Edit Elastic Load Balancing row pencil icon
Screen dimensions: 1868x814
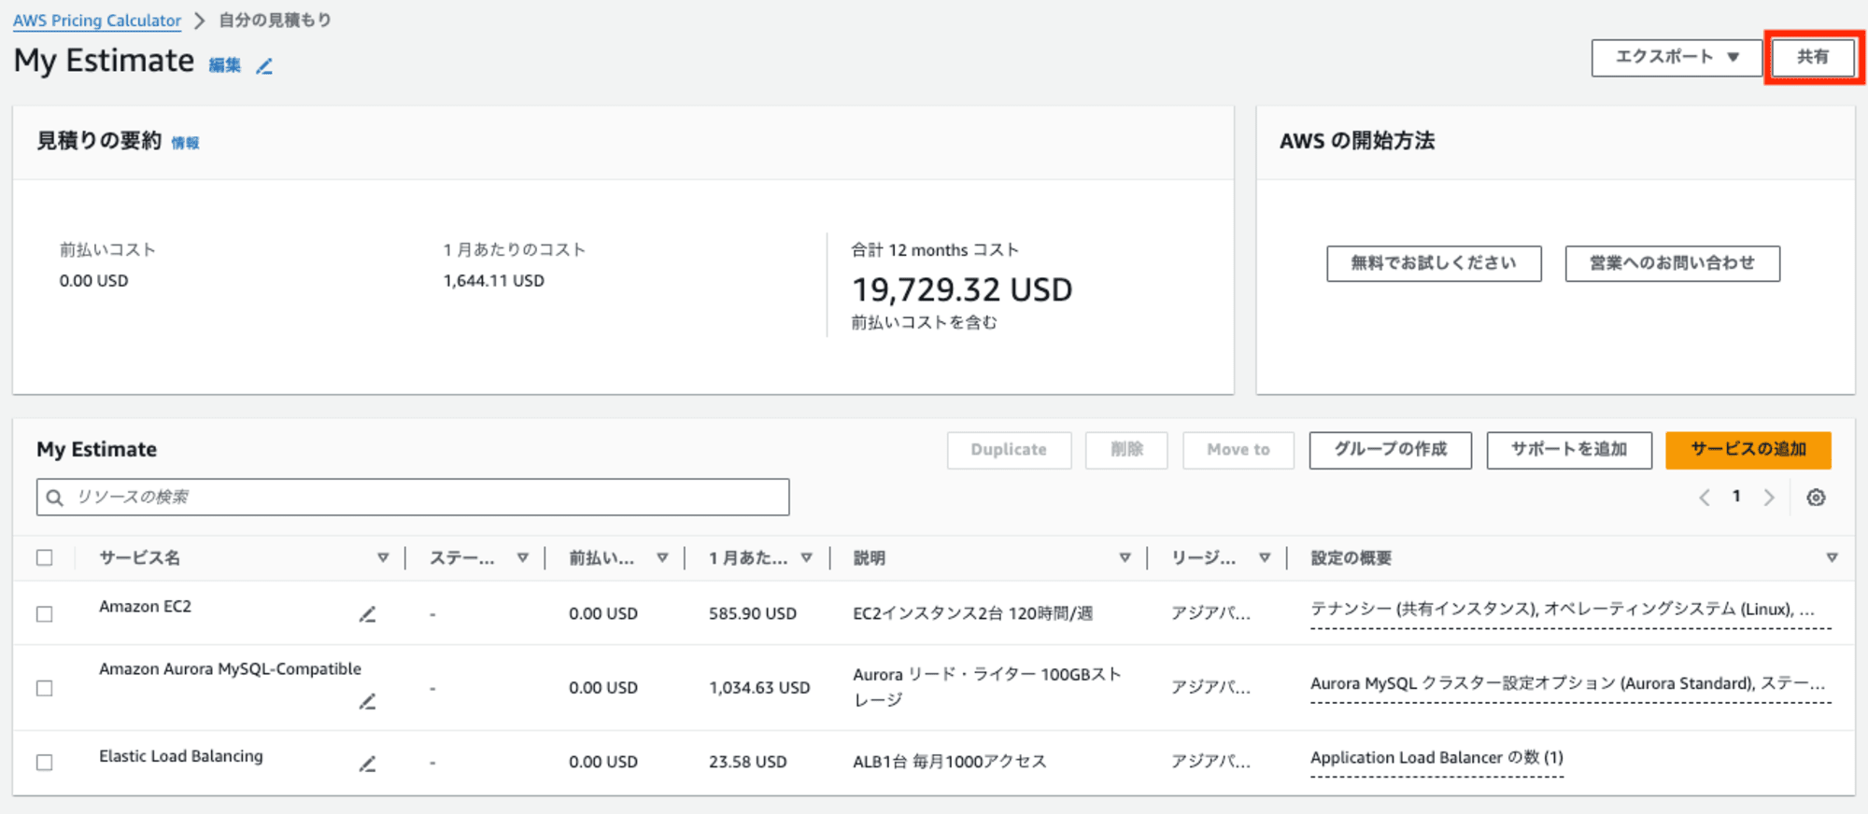coord(367,764)
